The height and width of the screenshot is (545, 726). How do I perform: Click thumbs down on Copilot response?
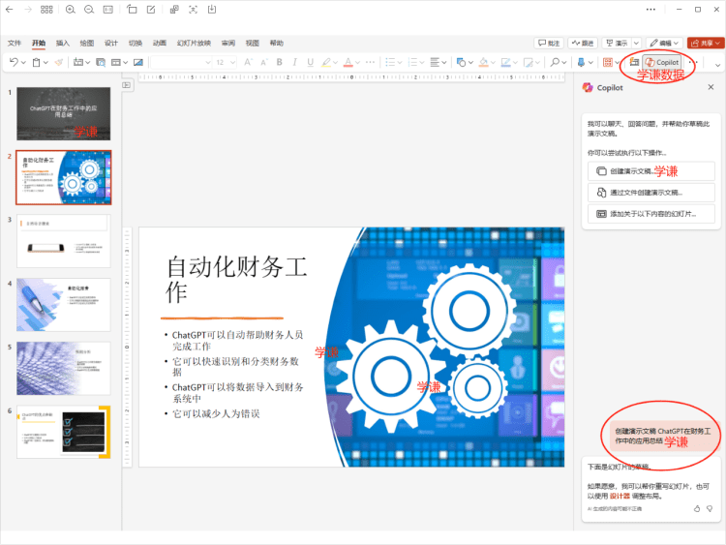coord(710,509)
